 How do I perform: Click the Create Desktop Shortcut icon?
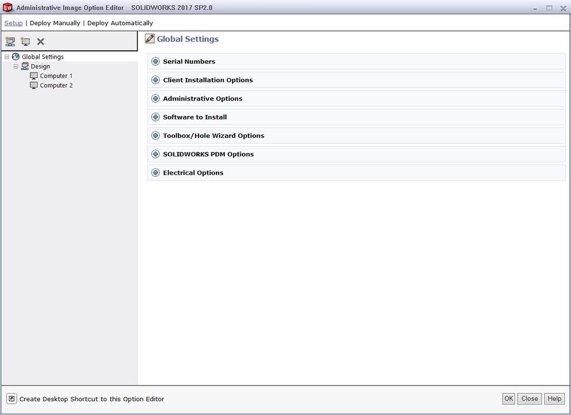[12, 399]
